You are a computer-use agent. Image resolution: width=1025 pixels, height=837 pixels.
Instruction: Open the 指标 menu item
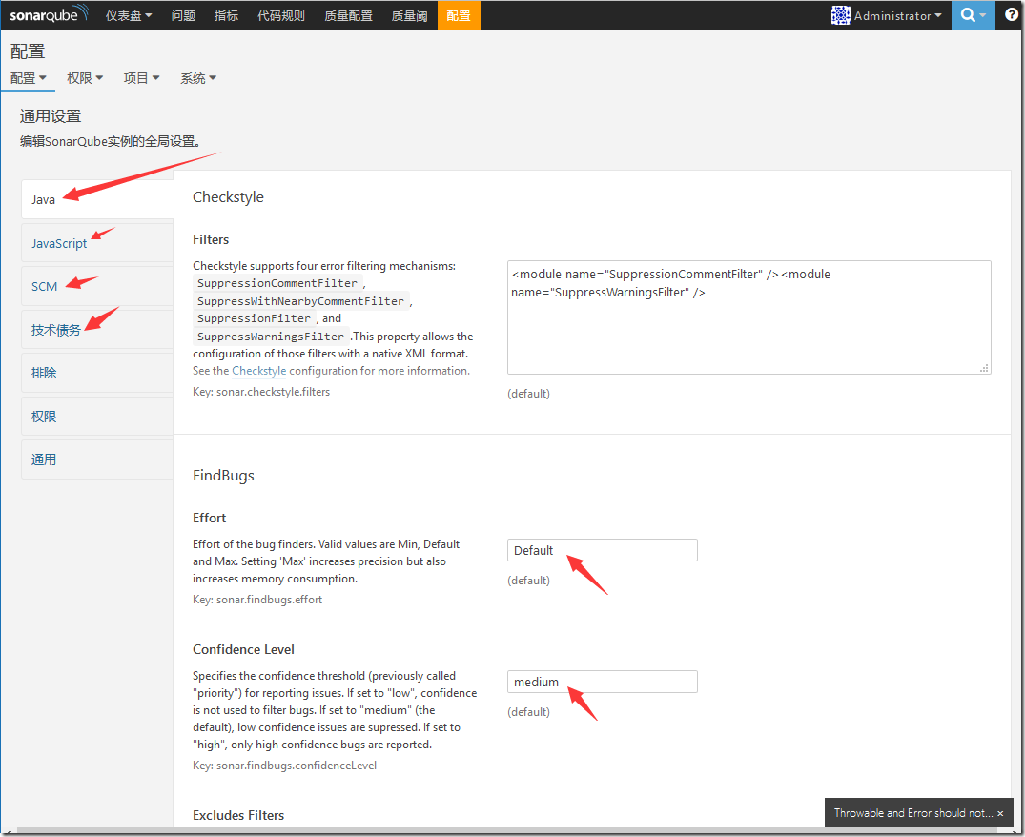pos(226,15)
